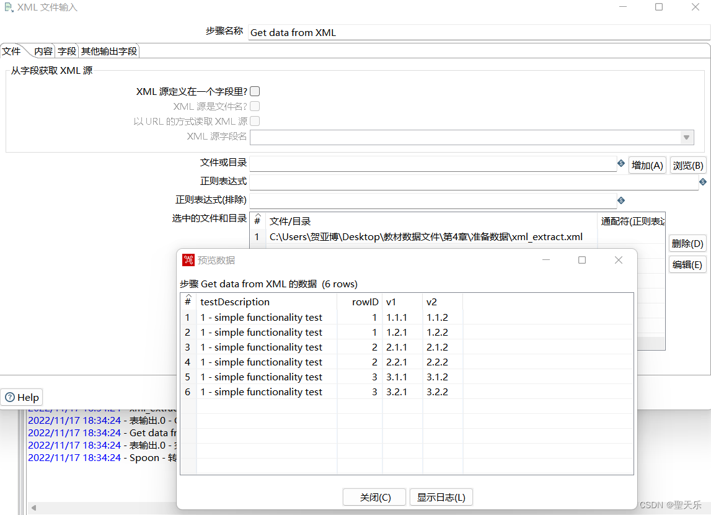Click the variable icon beside 正则表达式 field
The height and width of the screenshot is (515, 711).
(x=702, y=182)
